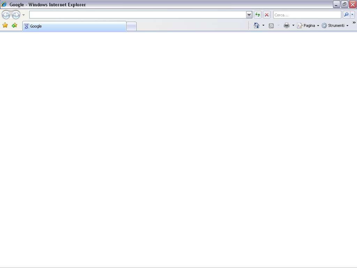Expand the address bar history dropdown
The image size is (357, 268).
[x=249, y=15]
